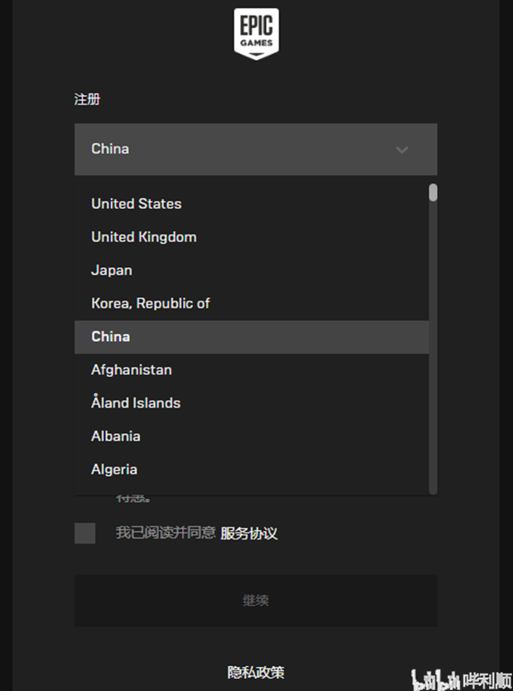
Task: Open the 服务协议 link
Action: (249, 533)
